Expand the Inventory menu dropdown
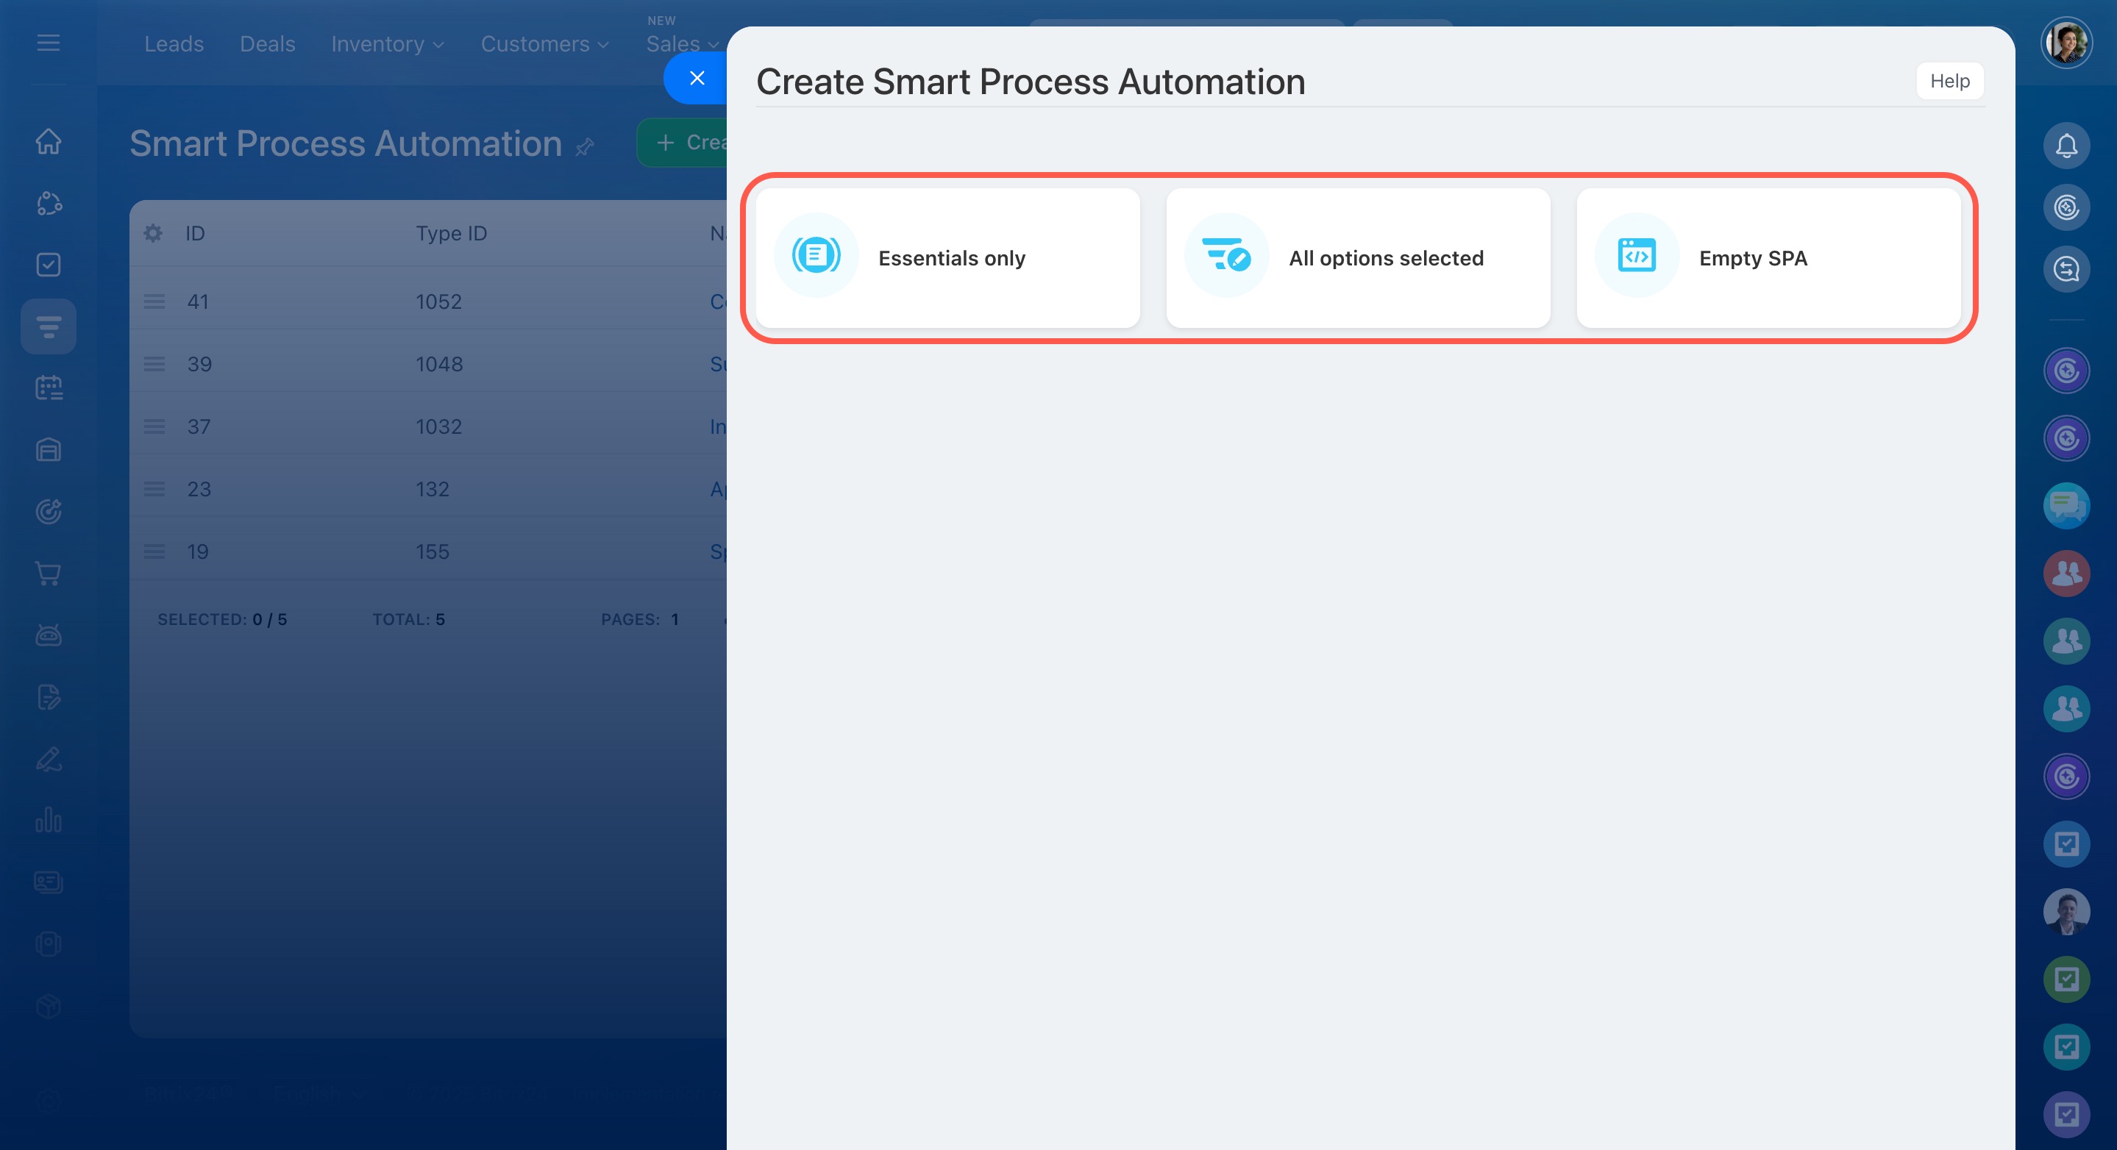 coord(387,44)
